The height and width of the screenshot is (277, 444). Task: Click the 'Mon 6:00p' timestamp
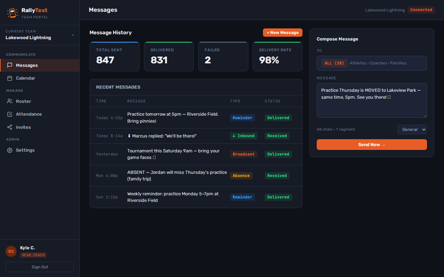click(x=107, y=176)
